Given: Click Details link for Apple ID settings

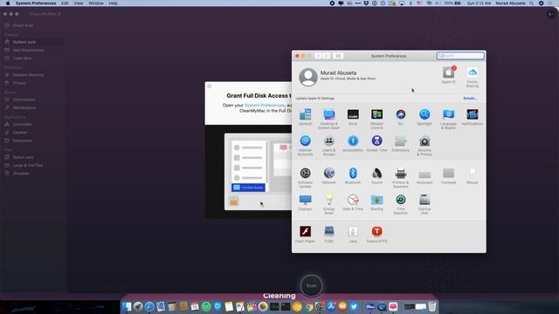Looking at the screenshot, I should coord(470,99).
